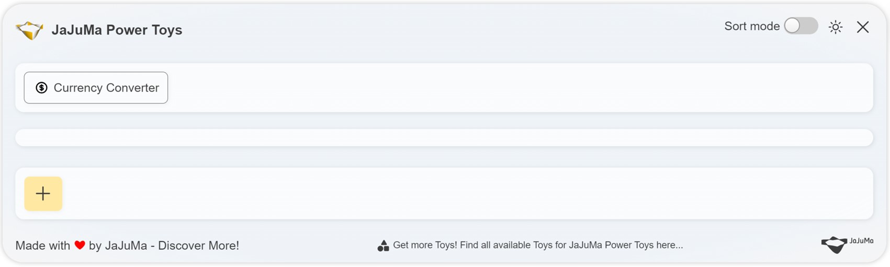This screenshot has height=267, width=890.
Task: Click the Sort mode text label
Action: (752, 26)
